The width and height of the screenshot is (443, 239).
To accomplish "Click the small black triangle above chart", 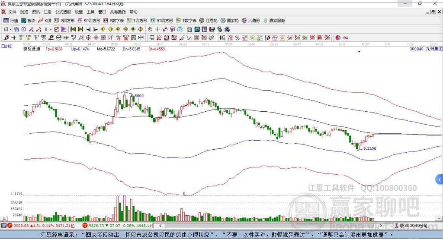I will [359, 52].
